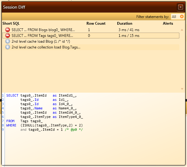Click 'ISNULL(tags0_.ItemType,2)' expression in SQL

pos(47,125)
